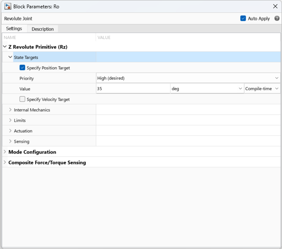The image size is (282, 249).
Task: Expand the Sensing group
Action: 10,142
